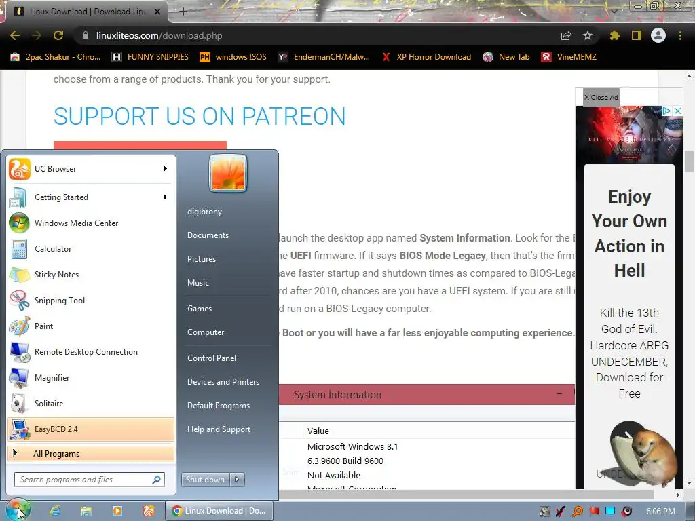Expand the Getting Started submenu arrow
This screenshot has height=521, width=695.
pyautogui.click(x=166, y=197)
